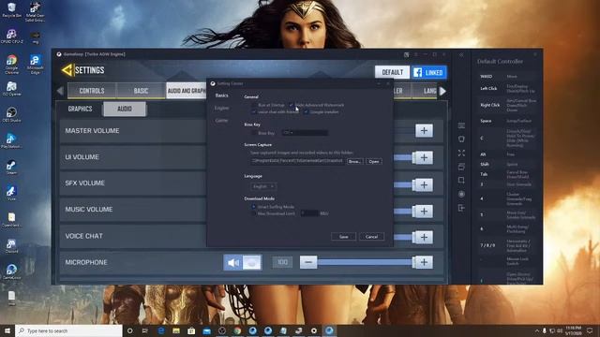Select the GRAPHICS sub-tab
This screenshot has height=337, width=600.
80,109
